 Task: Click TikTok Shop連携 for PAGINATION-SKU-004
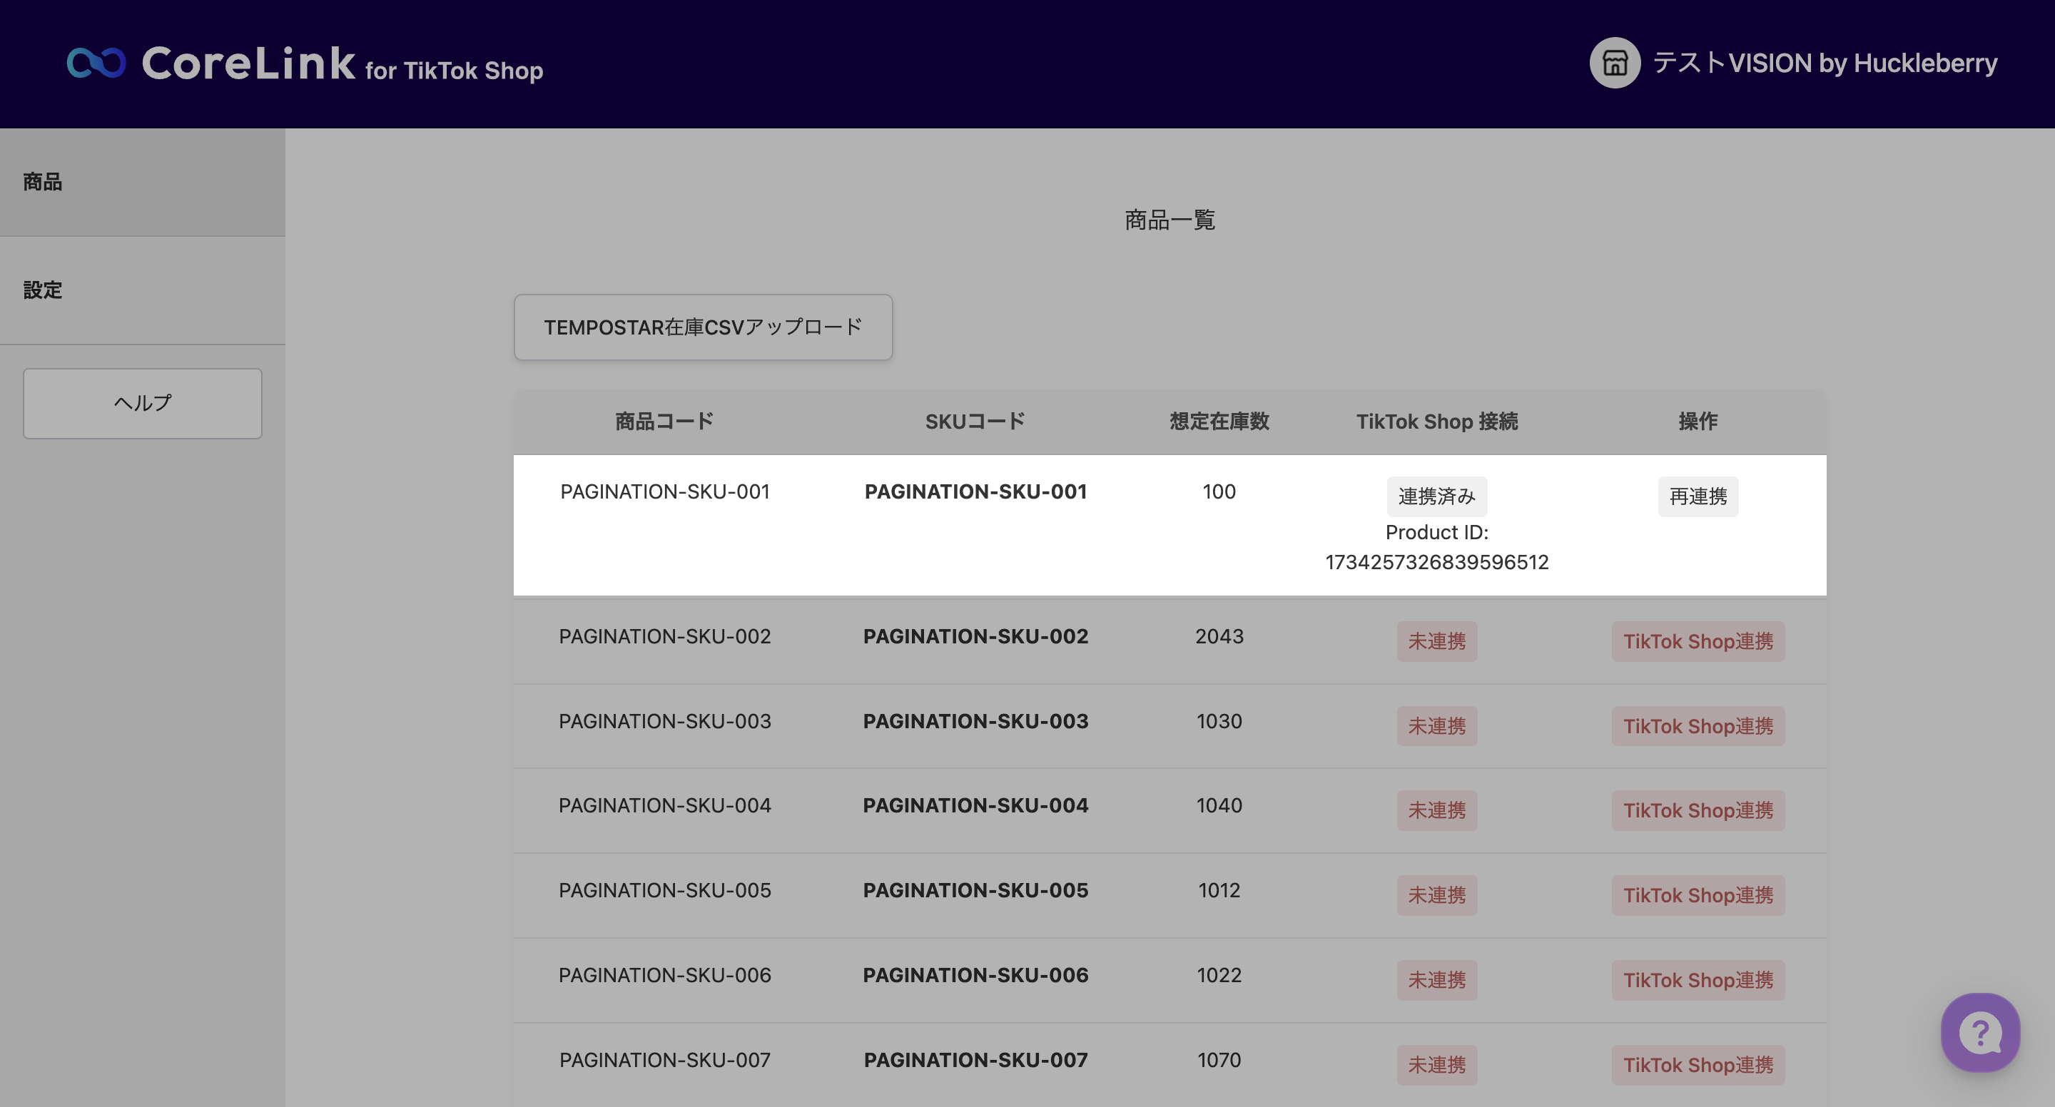point(1698,810)
